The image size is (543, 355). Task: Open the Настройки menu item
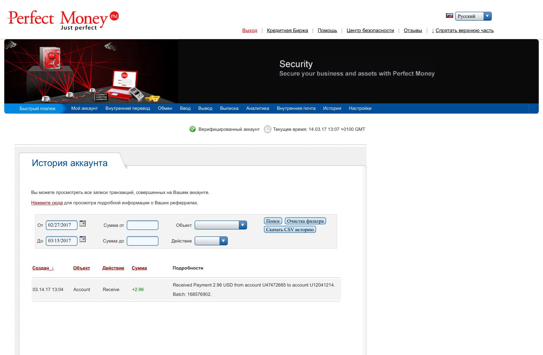click(360, 108)
